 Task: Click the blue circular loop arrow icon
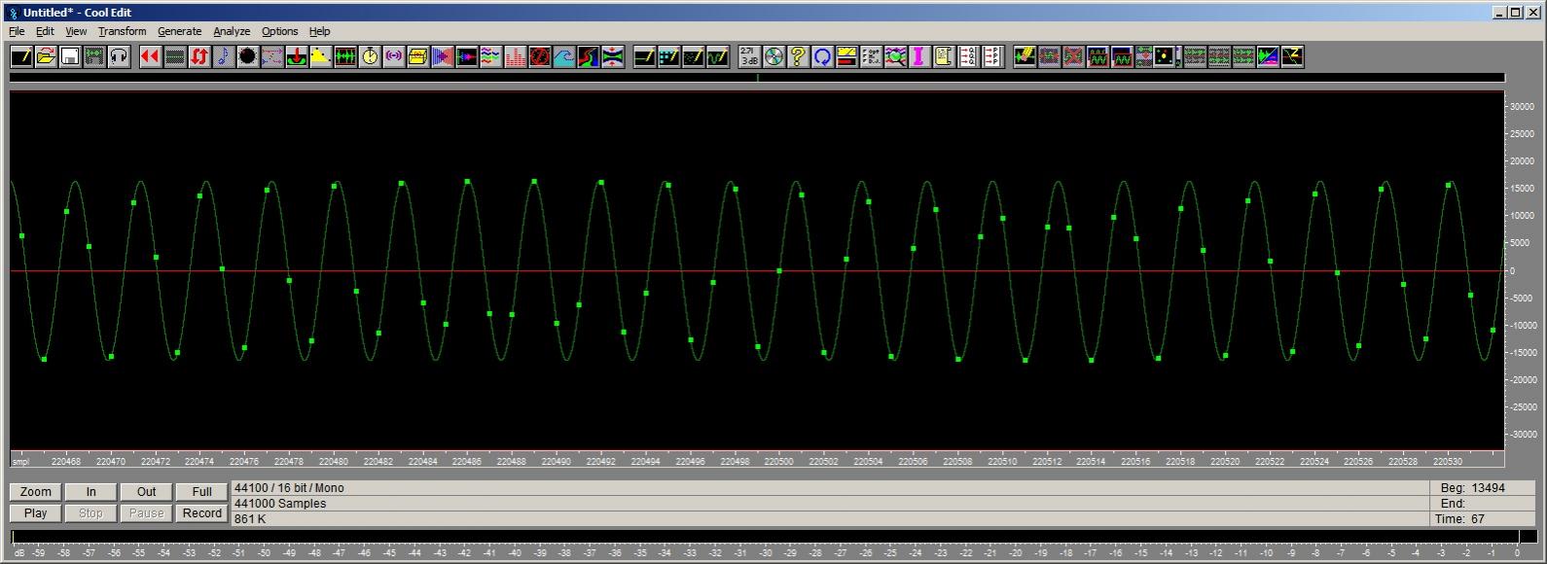pyautogui.click(x=822, y=57)
